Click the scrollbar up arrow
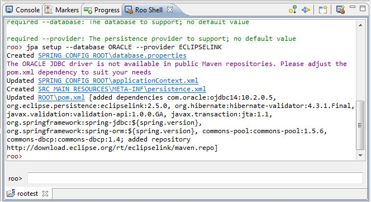The image size is (371, 202). [x=360, y=25]
